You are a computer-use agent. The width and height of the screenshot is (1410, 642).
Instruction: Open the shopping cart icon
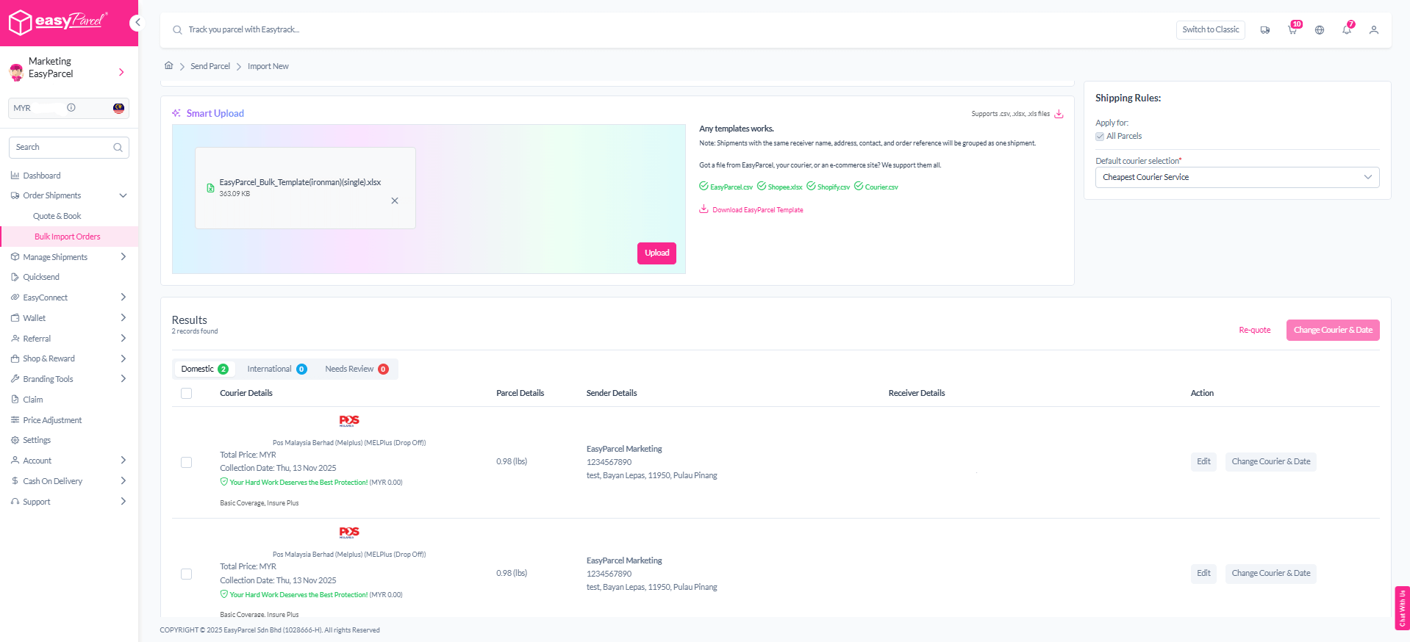click(x=1292, y=30)
